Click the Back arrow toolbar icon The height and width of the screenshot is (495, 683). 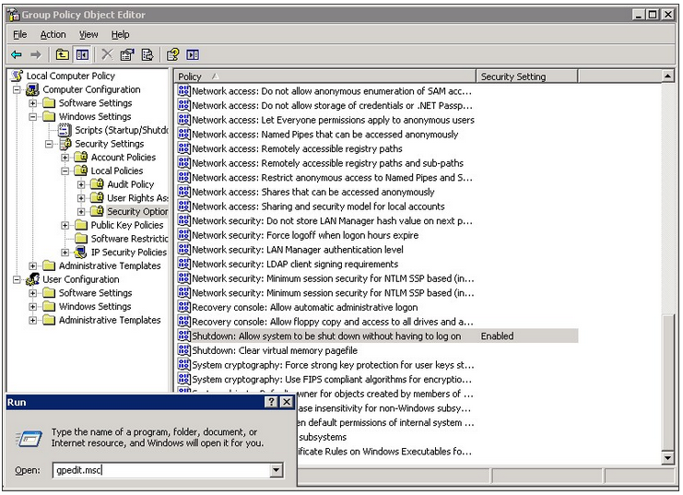click(17, 54)
